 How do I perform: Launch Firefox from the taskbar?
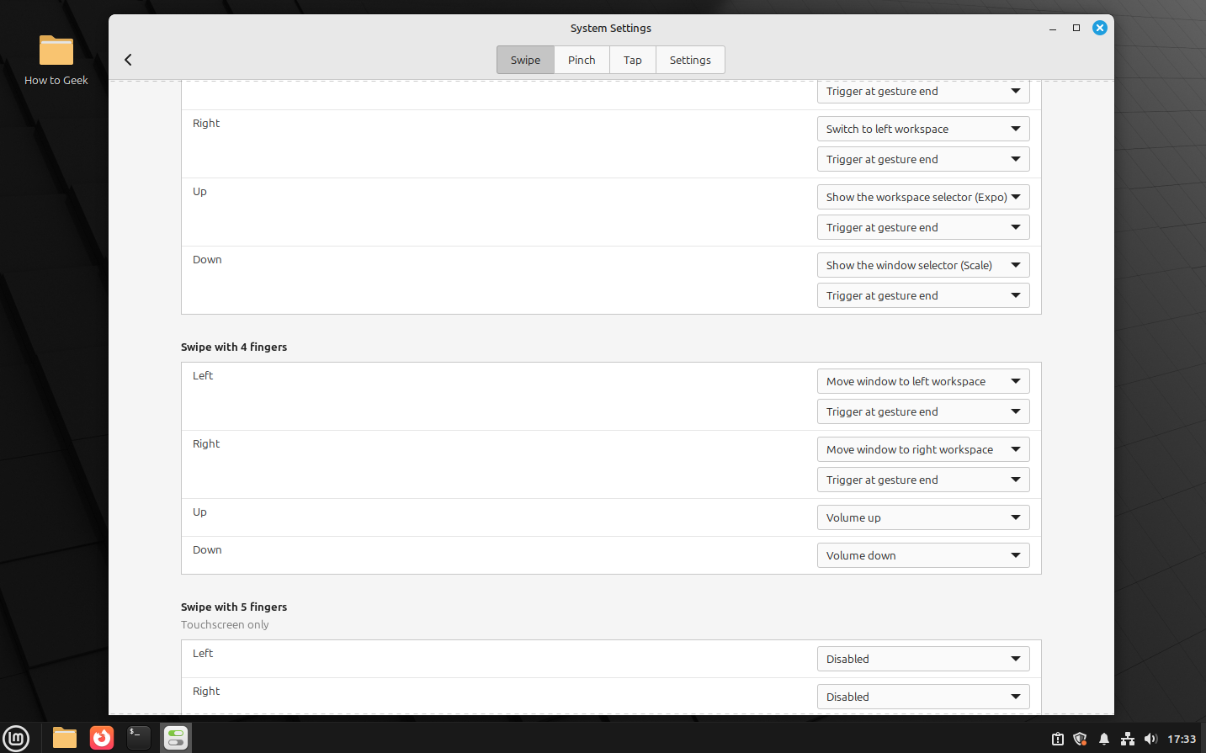tap(101, 738)
